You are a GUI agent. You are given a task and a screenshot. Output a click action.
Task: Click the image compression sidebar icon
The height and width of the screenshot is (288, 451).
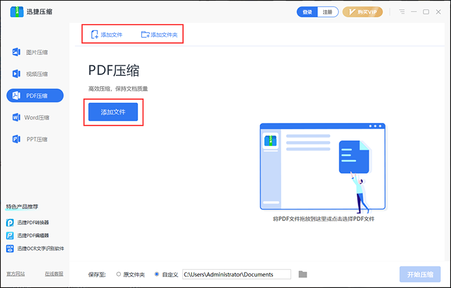(16, 52)
